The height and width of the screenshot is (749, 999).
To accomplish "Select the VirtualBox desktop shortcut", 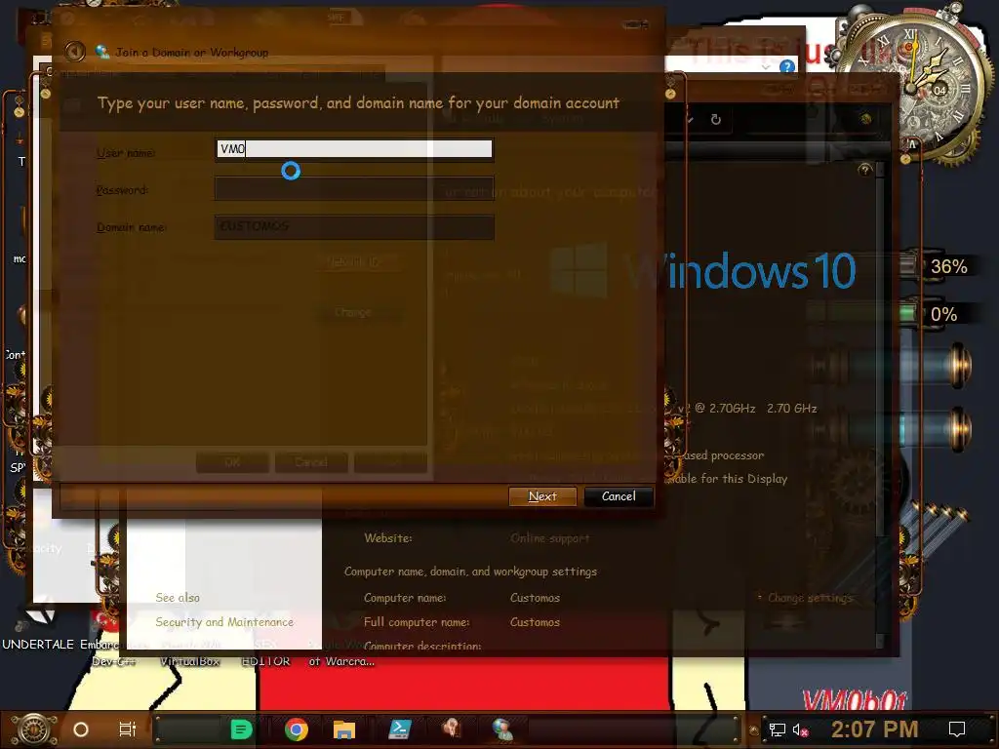I will pos(189,661).
